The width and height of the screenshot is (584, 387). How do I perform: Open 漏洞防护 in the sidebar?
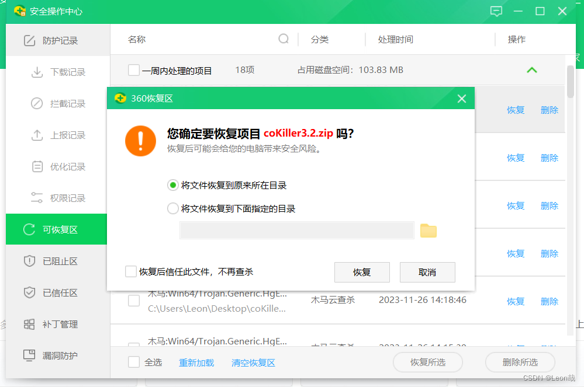pos(58,356)
